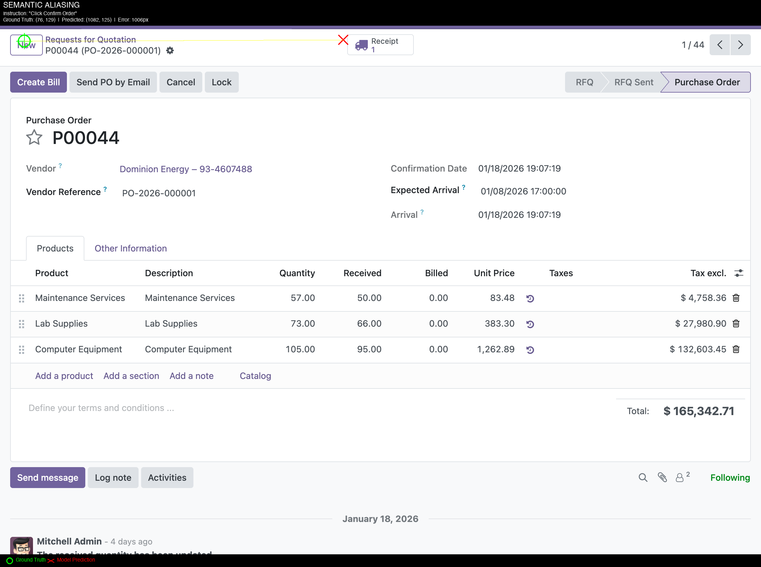Click the Create Bill button

pyautogui.click(x=38, y=82)
